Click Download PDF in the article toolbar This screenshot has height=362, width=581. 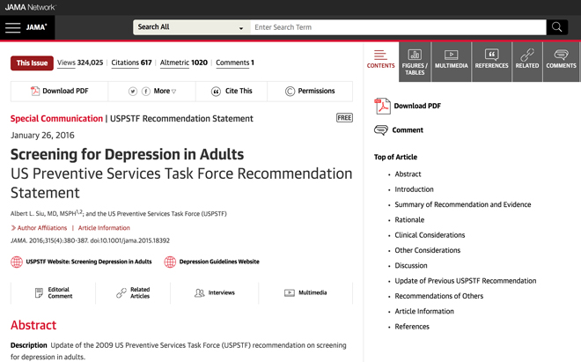(x=59, y=92)
